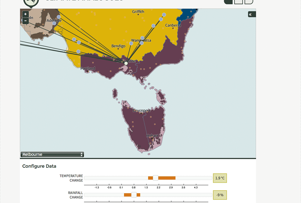This screenshot has height=203, width=301.
Task: Zoom in on the map
Action: (26, 14)
